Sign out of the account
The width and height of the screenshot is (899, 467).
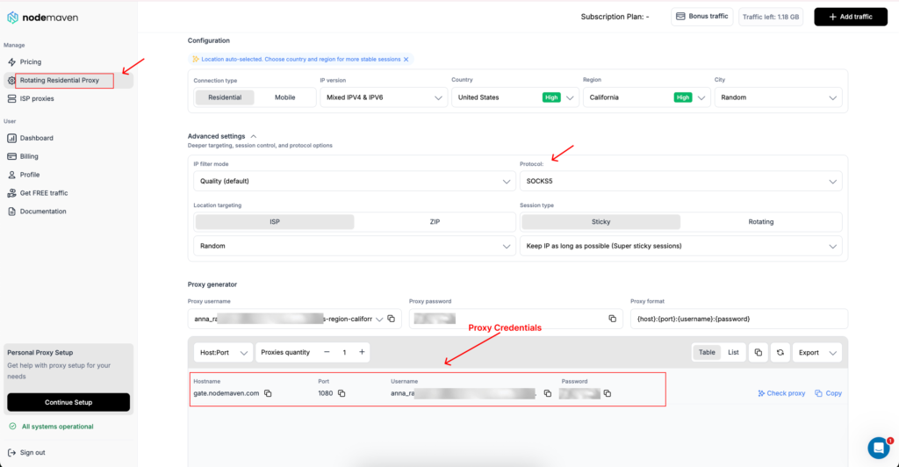[x=32, y=453]
